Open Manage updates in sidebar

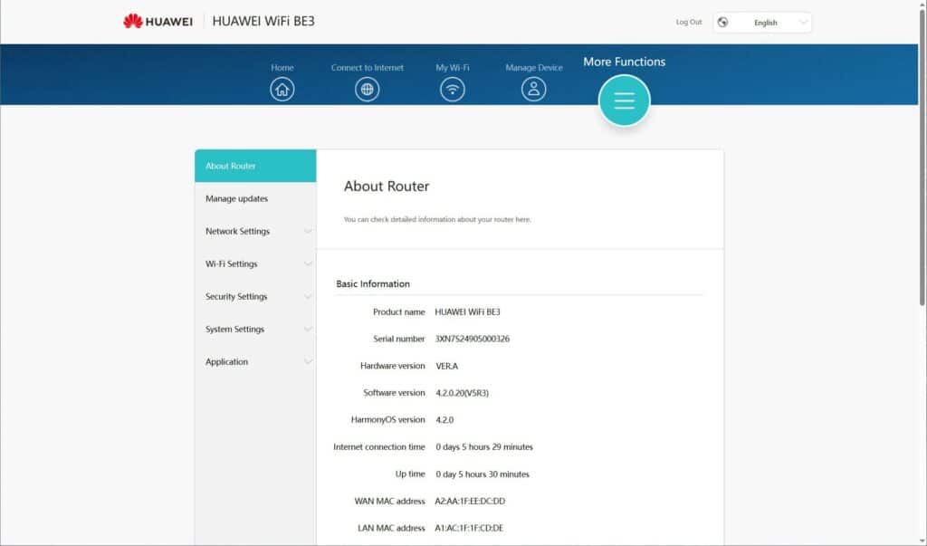(255, 199)
